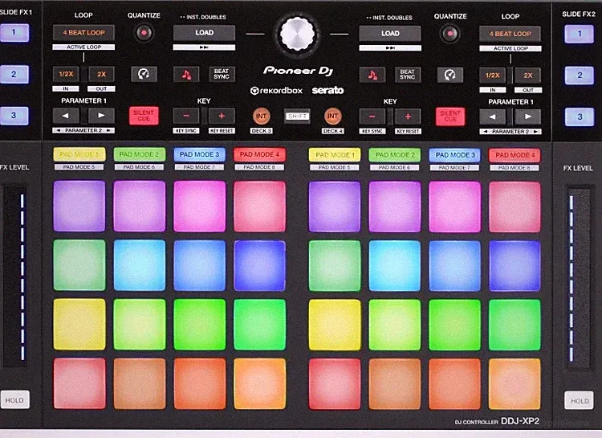
Task: Click SLIDE FX1 button 1
Action: (x=14, y=33)
